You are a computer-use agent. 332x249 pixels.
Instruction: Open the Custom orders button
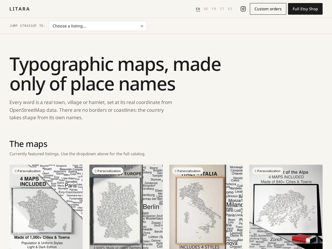pos(268,9)
